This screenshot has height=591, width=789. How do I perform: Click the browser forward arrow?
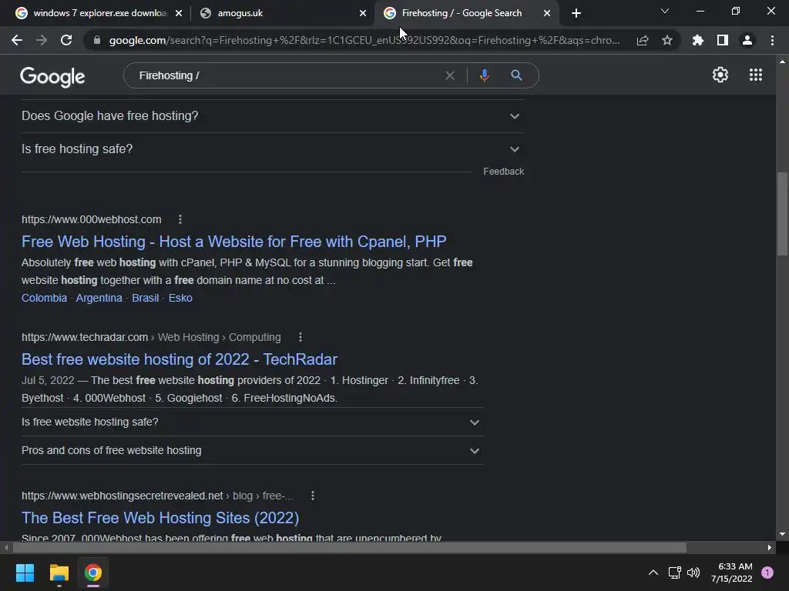point(42,40)
